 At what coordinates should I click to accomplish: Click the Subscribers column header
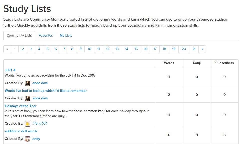point(224,63)
